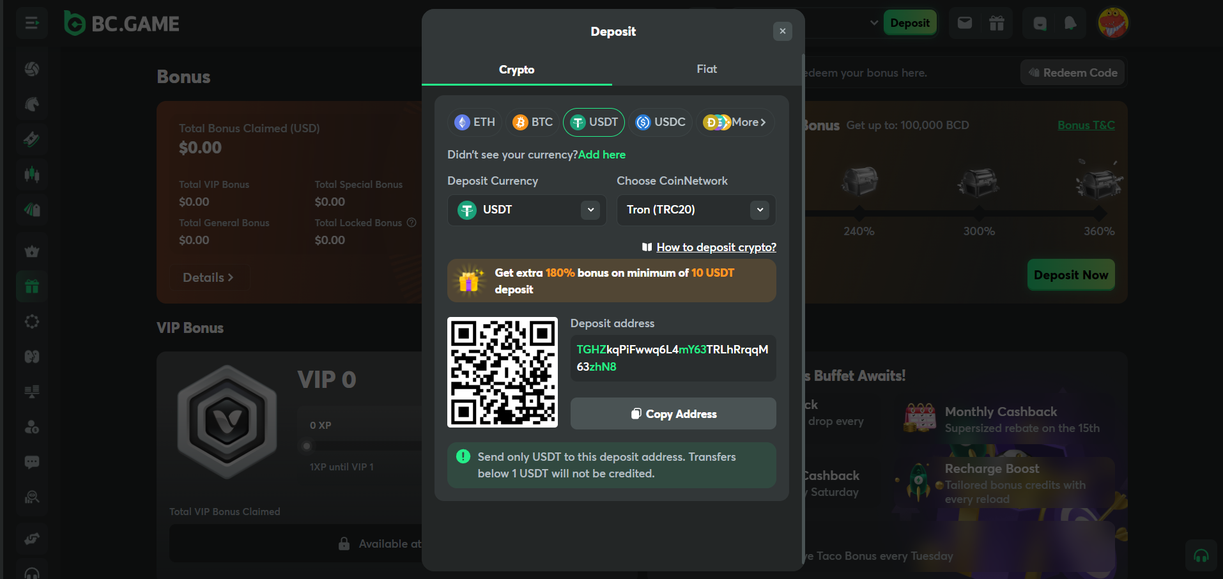The width and height of the screenshot is (1223, 579).
Task: Open the VIP crown icon in sidebar
Action: click(x=32, y=251)
